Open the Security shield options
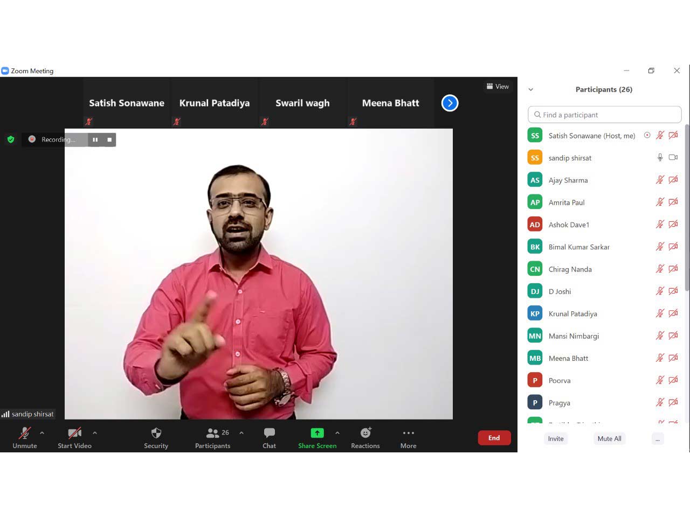 [x=156, y=437]
